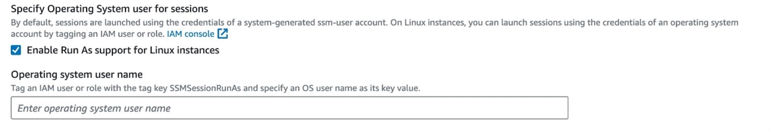This screenshot has height=132, width=771.
Task: Click the 'Specify Operating System user for sessions' heading
Action: coord(109,9)
